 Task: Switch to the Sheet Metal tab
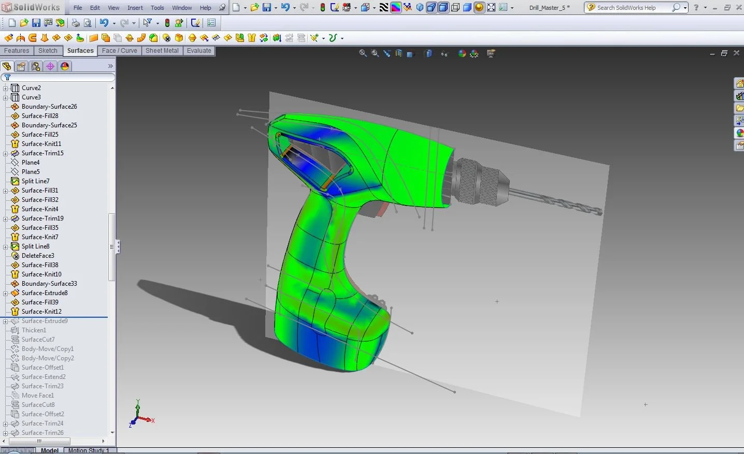[x=162, y=51]
